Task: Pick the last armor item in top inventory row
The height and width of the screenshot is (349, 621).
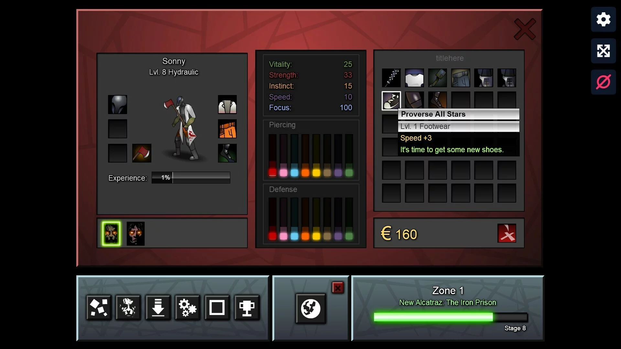Action: tap(507, 78)
